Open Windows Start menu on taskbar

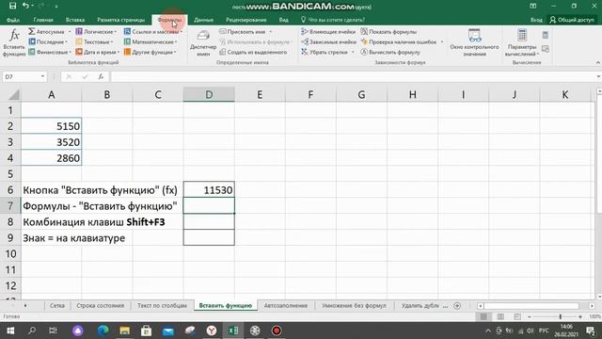(x=10, y=331)
